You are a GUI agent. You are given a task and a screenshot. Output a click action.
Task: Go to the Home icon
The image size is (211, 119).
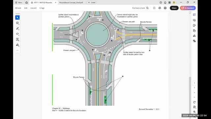pos(26,3)
